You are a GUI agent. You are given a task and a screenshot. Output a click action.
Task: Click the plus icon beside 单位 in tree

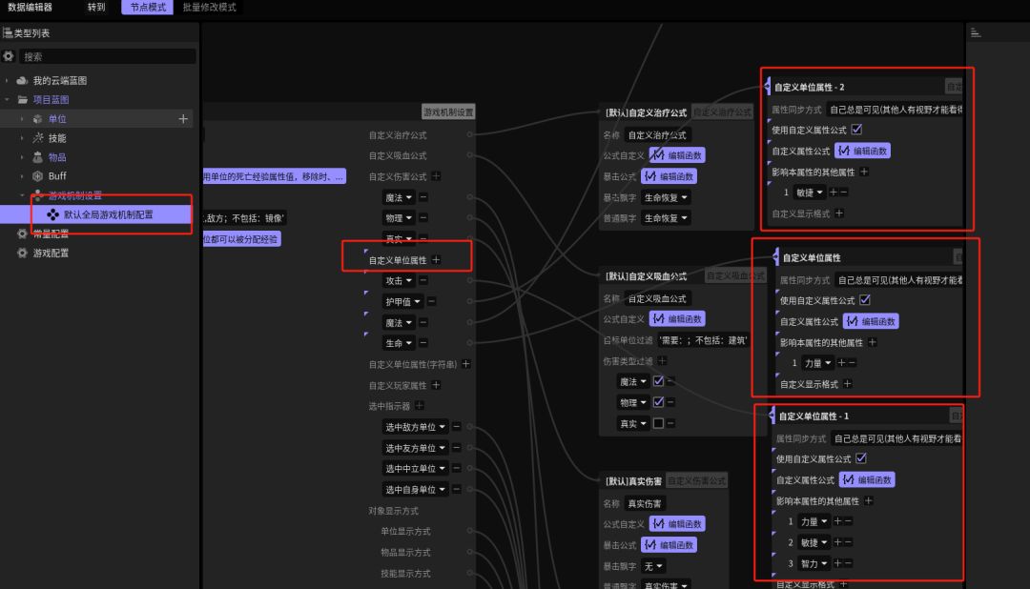coord(183,119)
